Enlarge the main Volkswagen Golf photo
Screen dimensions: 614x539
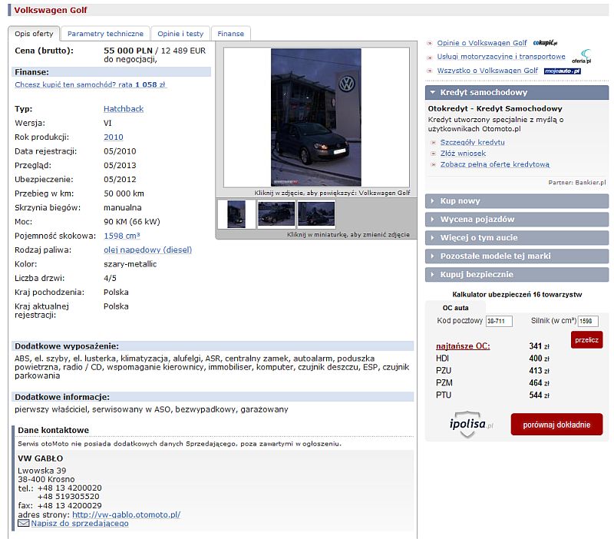(316, 117)
